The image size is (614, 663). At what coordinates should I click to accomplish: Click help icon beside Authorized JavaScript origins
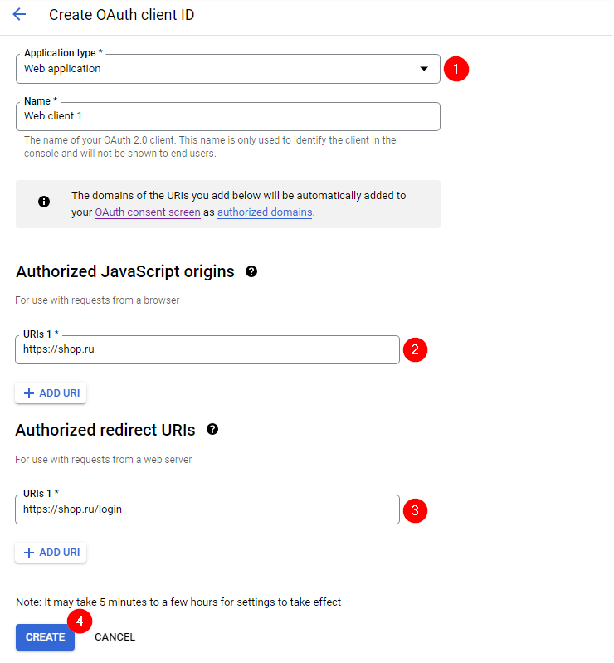251,271
